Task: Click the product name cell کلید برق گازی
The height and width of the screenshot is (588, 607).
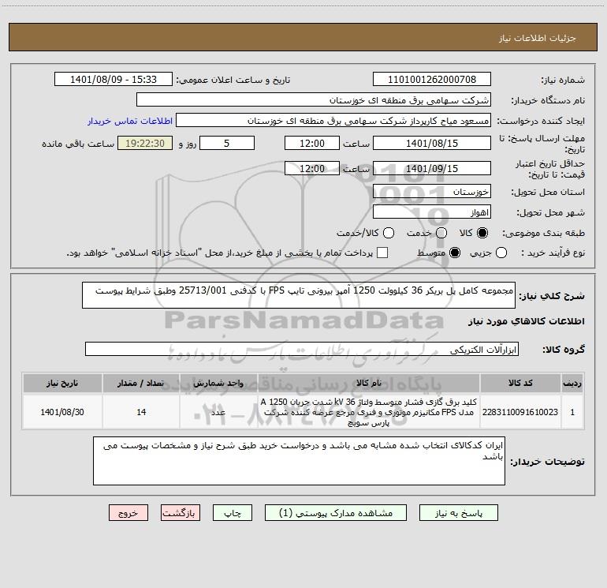Action: pyautogui.click(x=369, y=412)
